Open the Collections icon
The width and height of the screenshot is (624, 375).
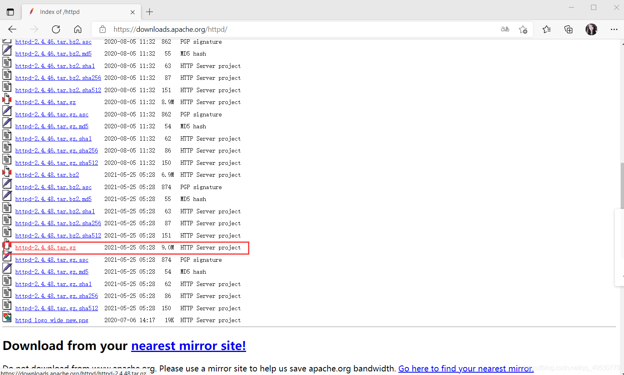coord(568,29)
